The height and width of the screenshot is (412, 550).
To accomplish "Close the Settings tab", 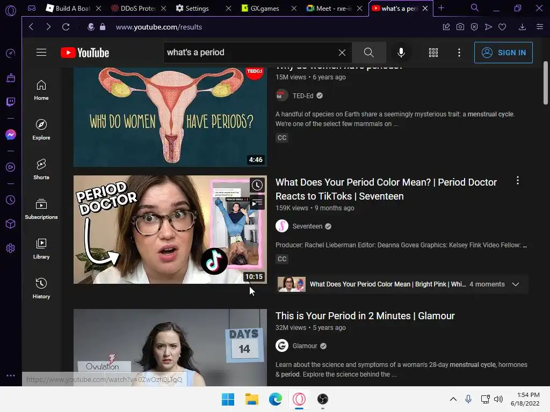I will (x=228, y=8).
